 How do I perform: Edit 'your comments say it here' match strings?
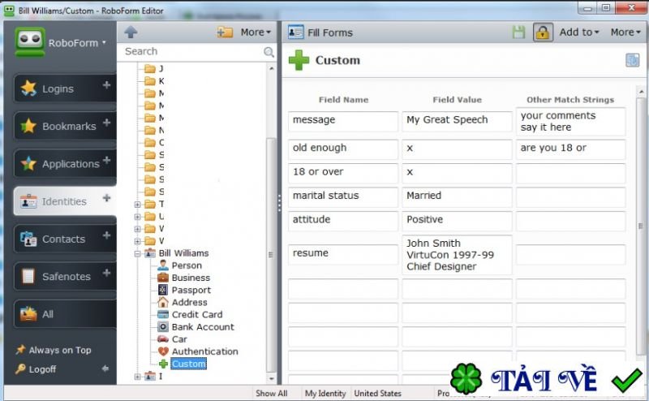tap(570, 122)
